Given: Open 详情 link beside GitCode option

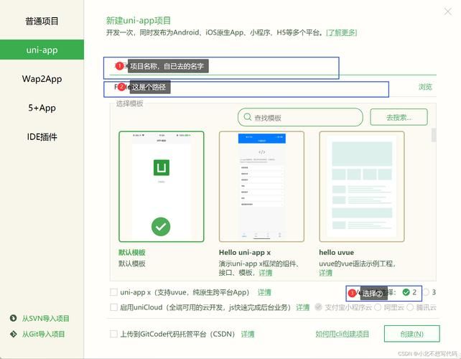Looking at the screenshot, I should (x=248, y=335).
